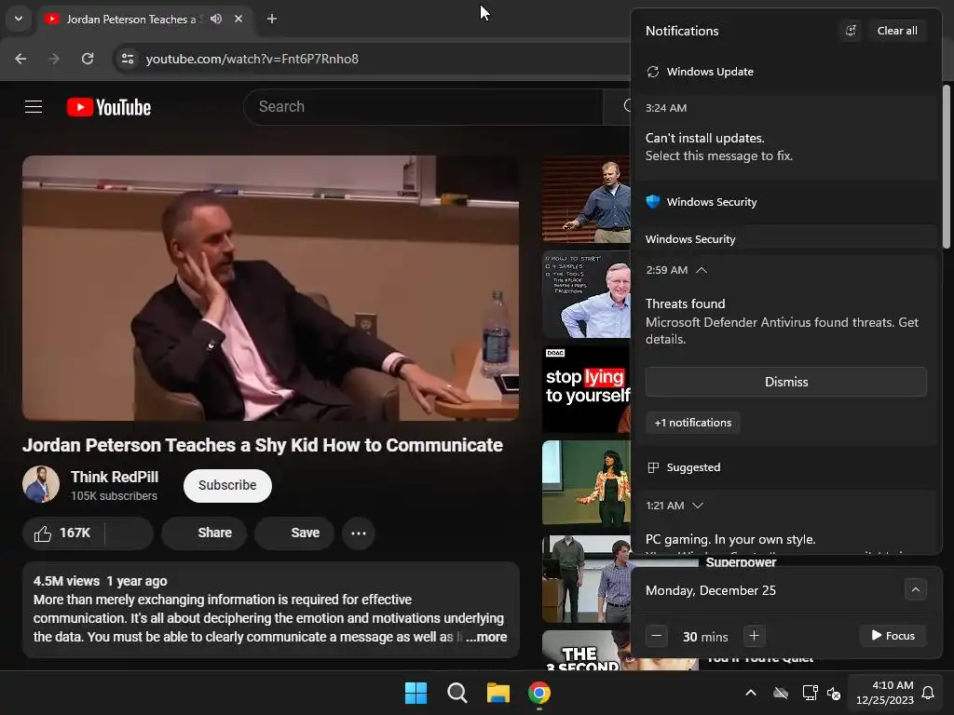The height and width of the screenshot is (715, 954).
Task: Show the +1 notifications group
Action: coord(693,423)
